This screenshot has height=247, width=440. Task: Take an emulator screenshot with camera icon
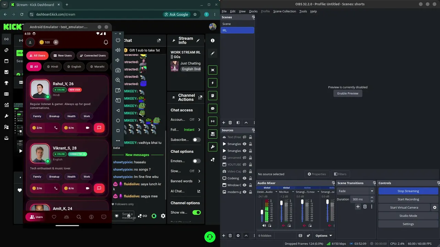[118, 70]
